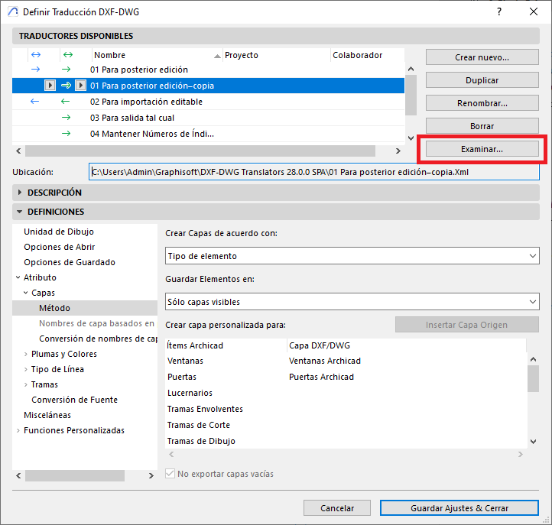This screenshot has height=525, width=552.
Task: Open the 'Sólo capas visibles' dropdown
Action: 352,302
